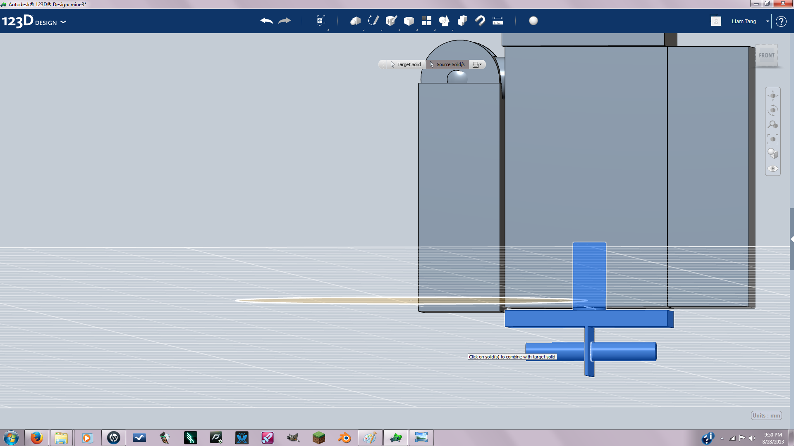Viewport: 794px width, 446px height.
Task: Select the Sketch tool
Action: tap(373, 21)
